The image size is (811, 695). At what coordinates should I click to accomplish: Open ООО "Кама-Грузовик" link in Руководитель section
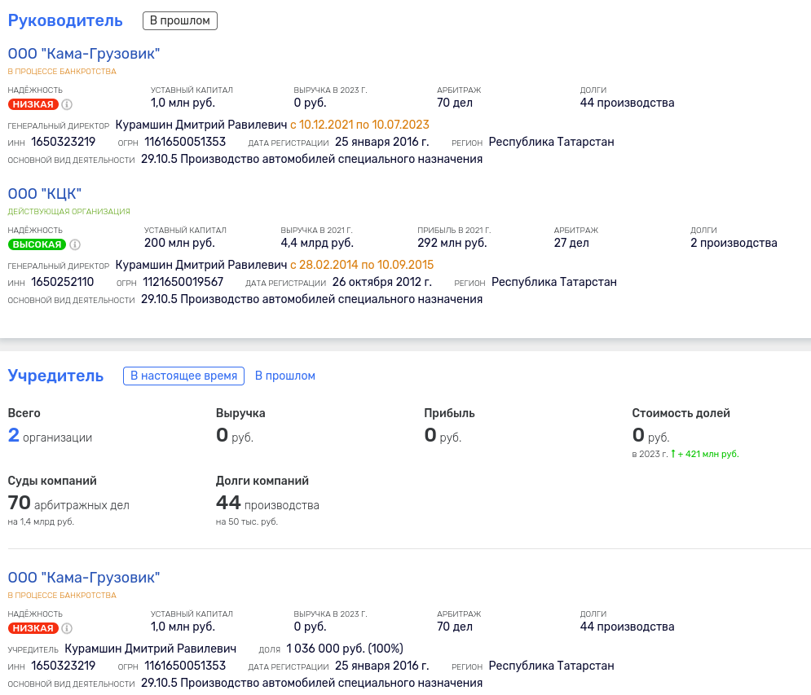[84, 54]
